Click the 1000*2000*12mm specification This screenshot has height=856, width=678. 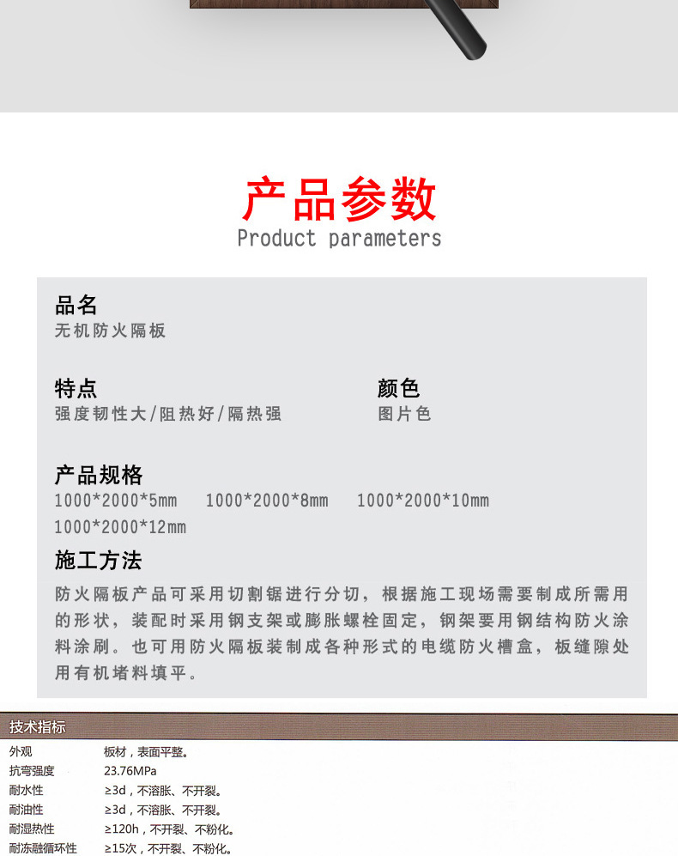(x=120, y=527)
